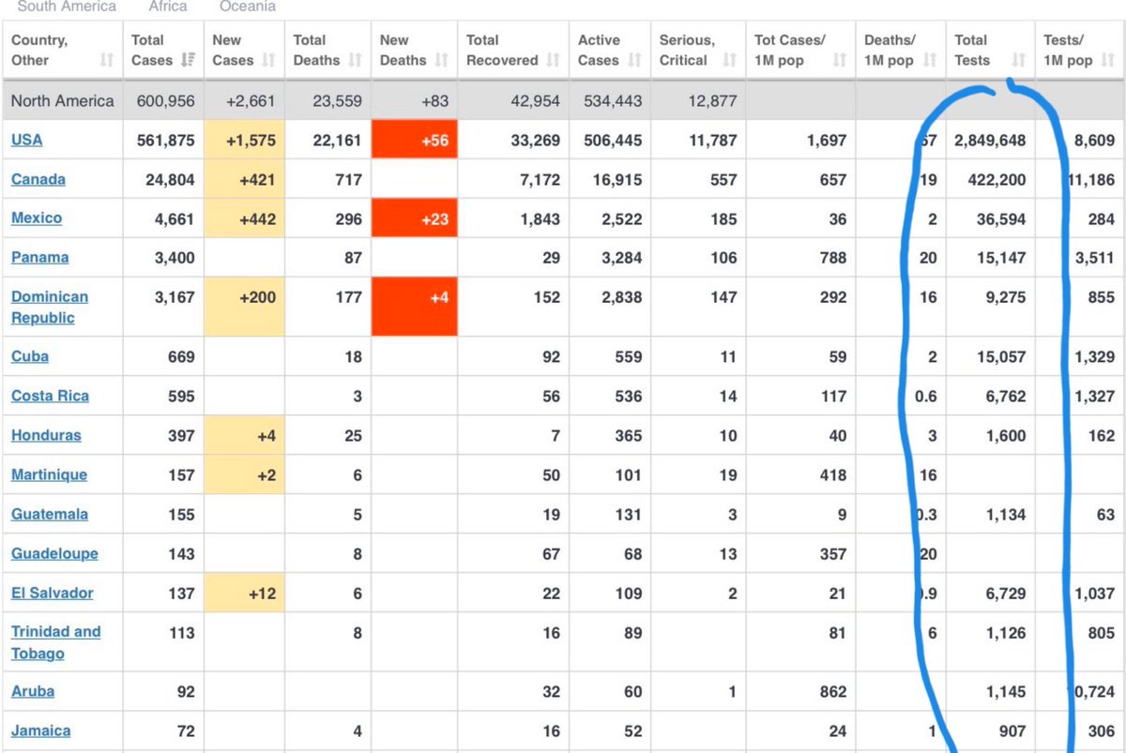Select North America total cases 600,956
The height and width of the screenshot is (753, 1126).
coord(166,100)
